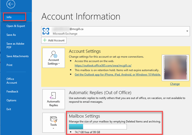Click the 'Automatic Replies (Out of Office)' heading
Screen dimensions: 192x135
100,93
